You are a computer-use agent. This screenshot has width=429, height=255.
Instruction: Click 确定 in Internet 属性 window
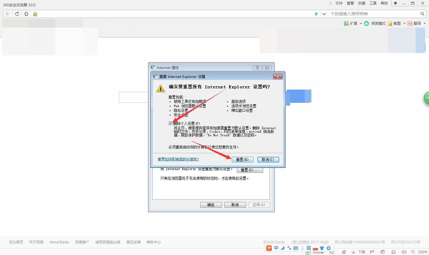[x=211, y=205]
